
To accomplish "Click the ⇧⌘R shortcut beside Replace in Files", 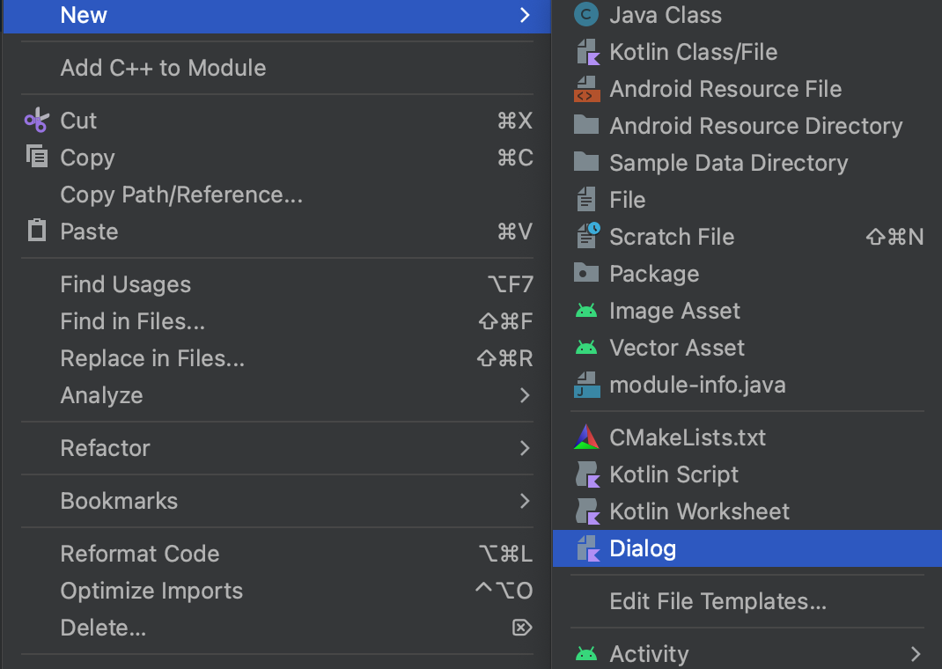I will tap(504, 358).
